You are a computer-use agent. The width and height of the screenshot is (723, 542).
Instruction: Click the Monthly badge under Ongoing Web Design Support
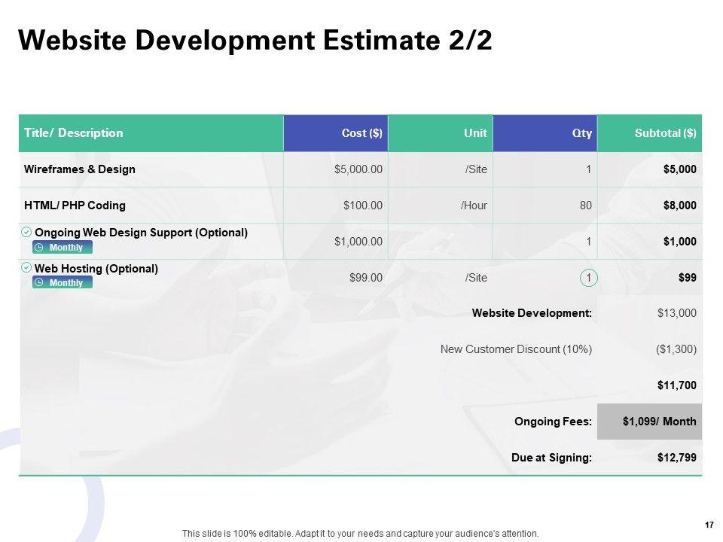click(x=63, y=248)
